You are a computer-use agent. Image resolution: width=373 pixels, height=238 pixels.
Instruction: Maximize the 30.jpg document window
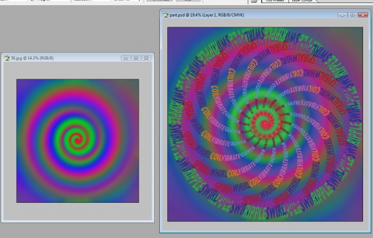pyautogui.click(x=136, y=58)
